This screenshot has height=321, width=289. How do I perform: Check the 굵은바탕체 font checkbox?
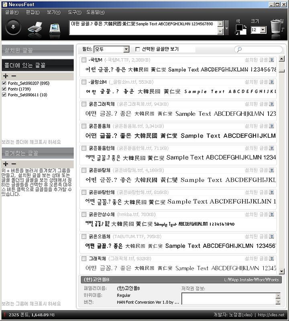pos(84,170)
